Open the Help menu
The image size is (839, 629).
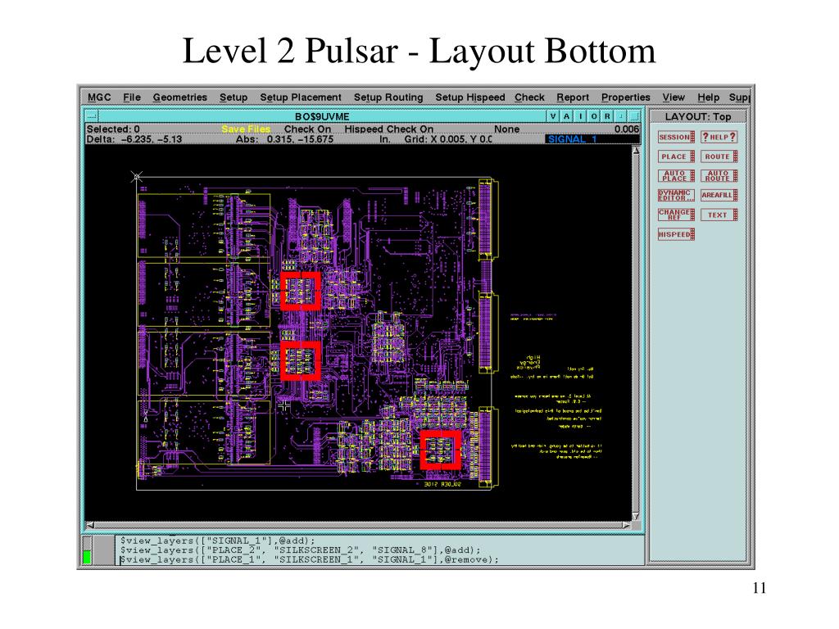[708, 97]
